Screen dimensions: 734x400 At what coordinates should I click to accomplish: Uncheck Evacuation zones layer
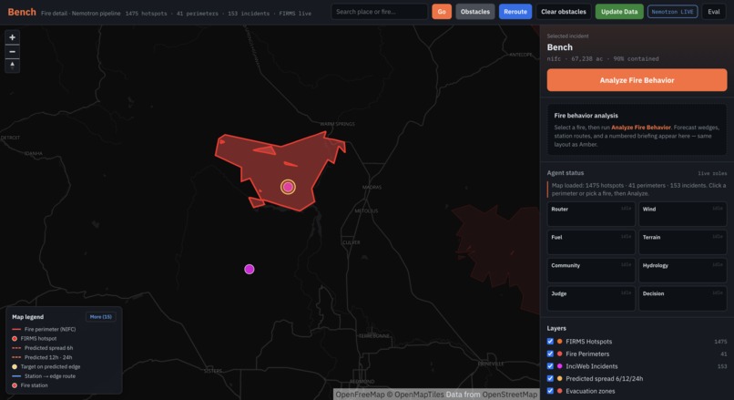550,391
